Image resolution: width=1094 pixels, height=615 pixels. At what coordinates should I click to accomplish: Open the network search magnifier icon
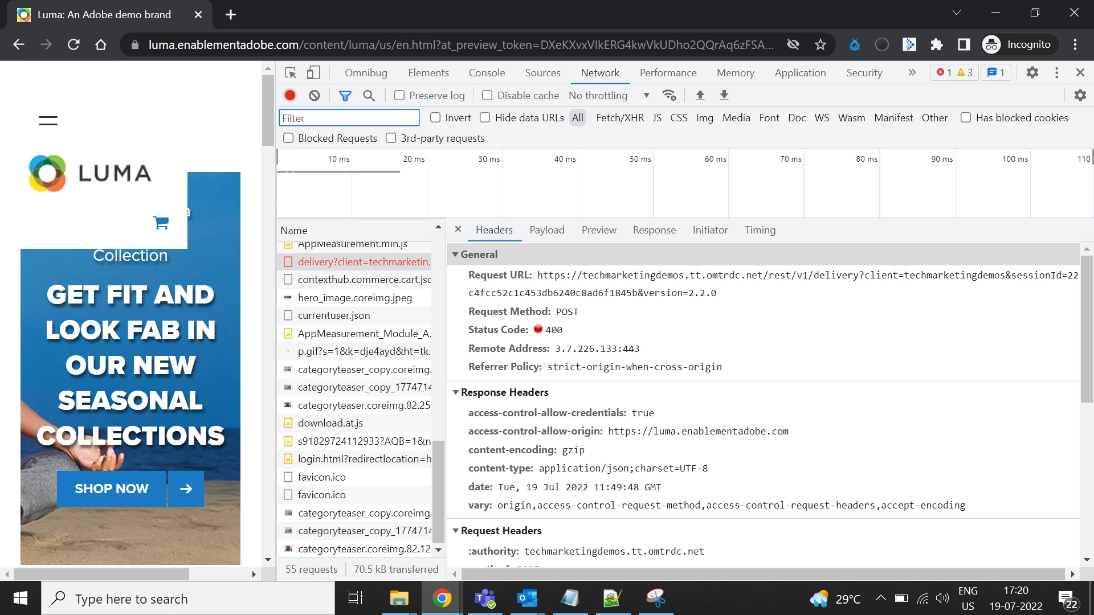click(x=369, y=96)
